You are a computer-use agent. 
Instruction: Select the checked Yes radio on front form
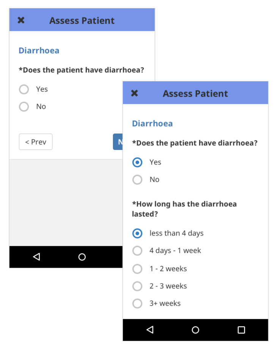tap(137, 162)
